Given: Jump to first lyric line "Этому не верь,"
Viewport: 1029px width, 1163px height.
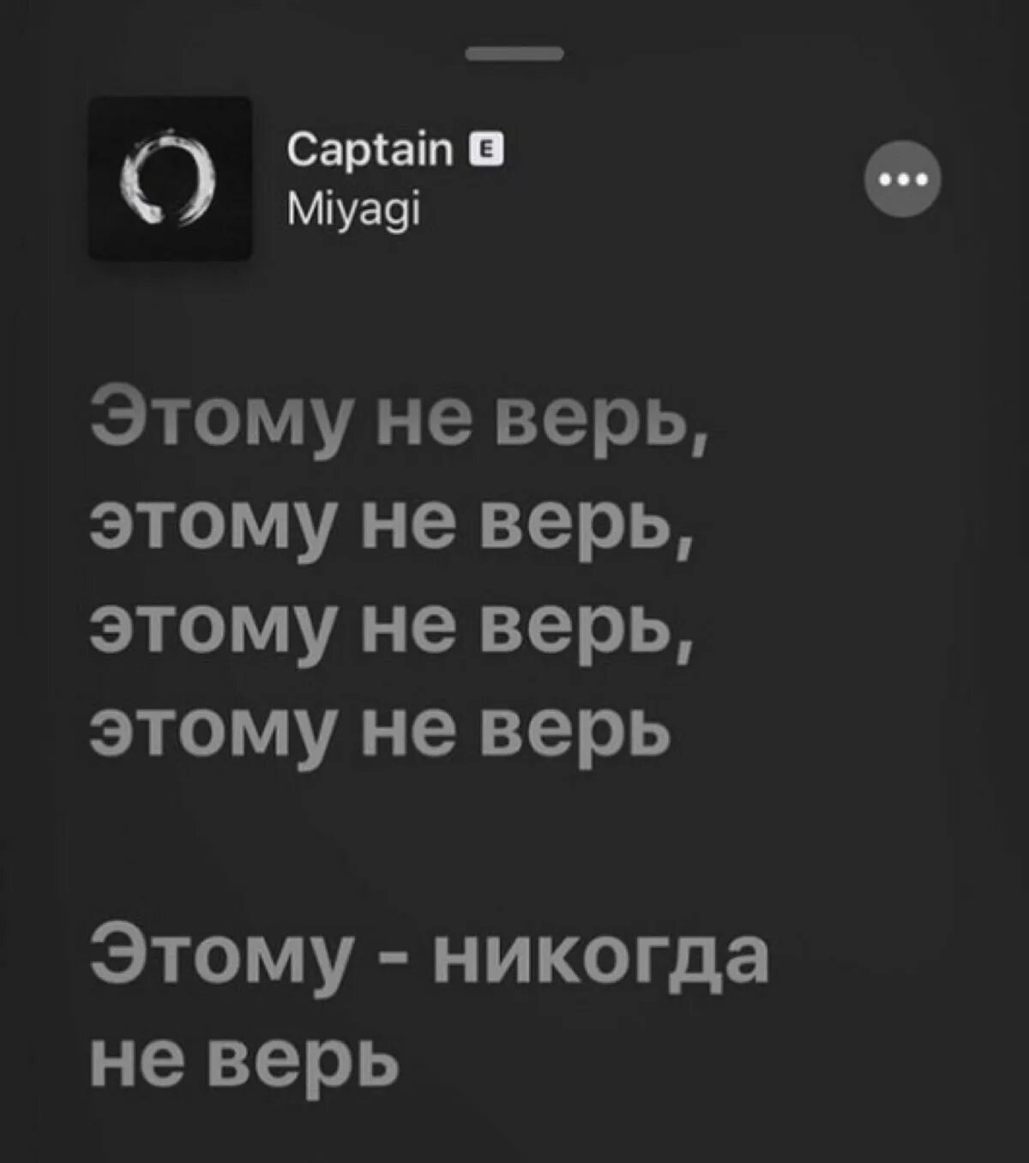Looking at the screenshot, I should [x=400, y=414].
